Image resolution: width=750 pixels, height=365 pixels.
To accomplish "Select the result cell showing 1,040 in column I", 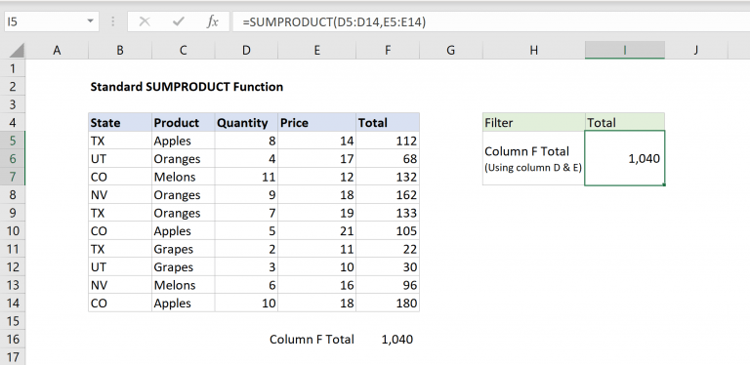I will [624, 158].
